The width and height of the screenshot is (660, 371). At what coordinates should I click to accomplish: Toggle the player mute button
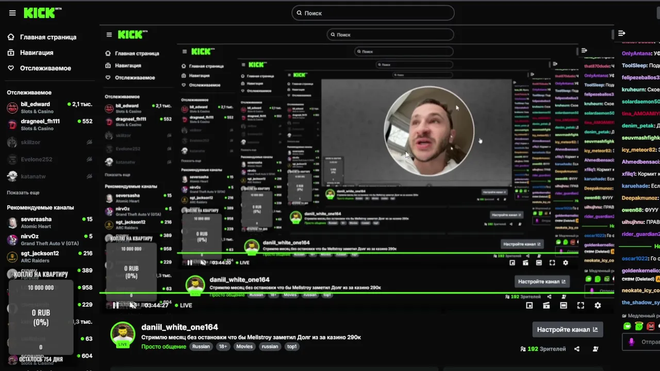133,305
